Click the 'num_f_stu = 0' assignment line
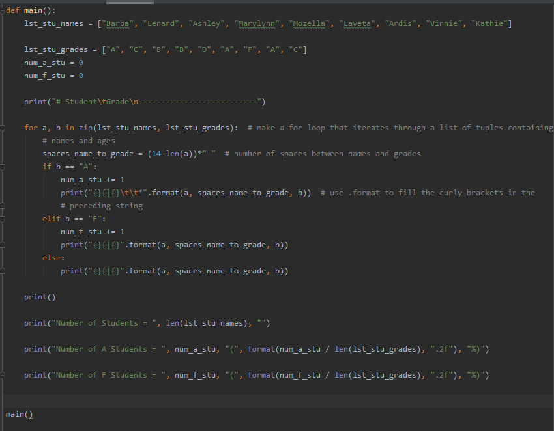Viewport: 554px width, 431px height. point(53,76)
